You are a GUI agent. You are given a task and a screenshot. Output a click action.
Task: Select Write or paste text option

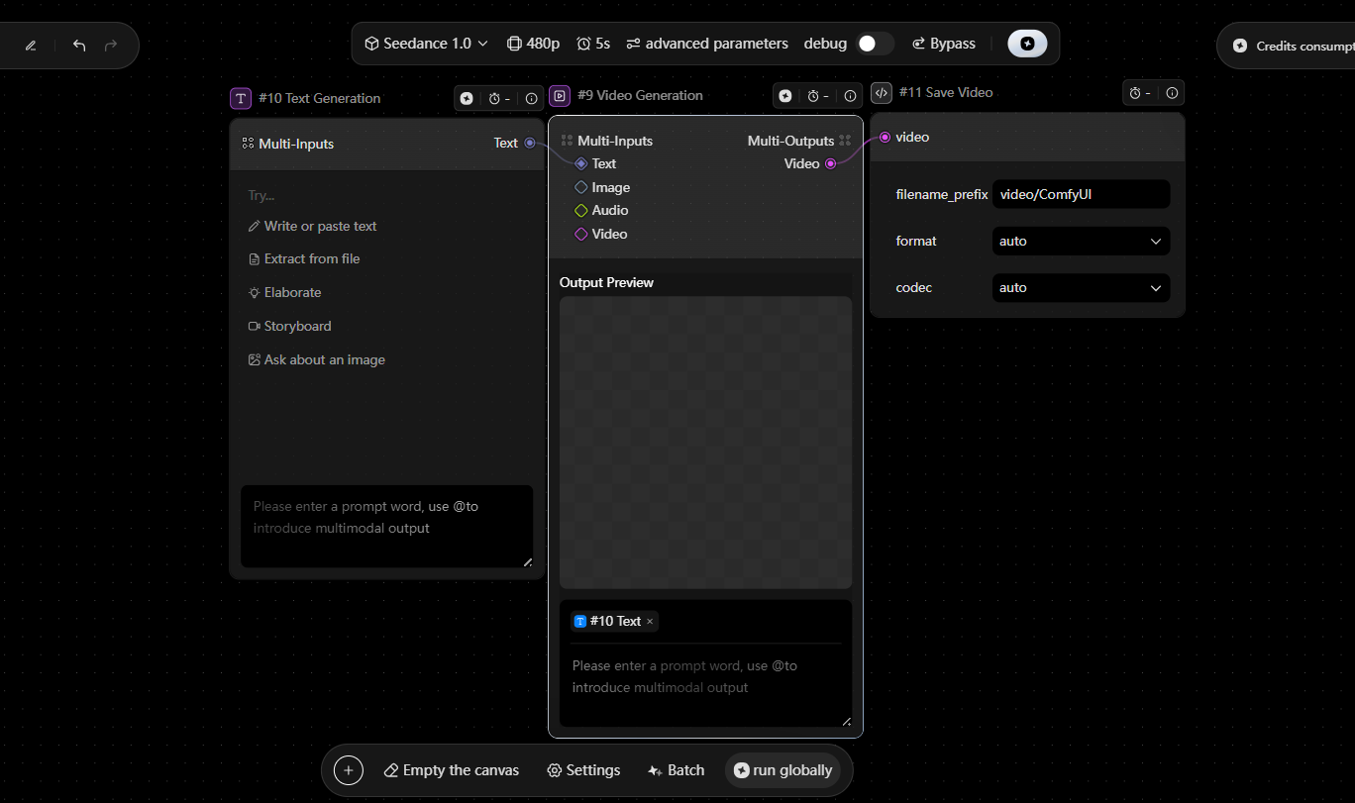(x=312, y=226)
